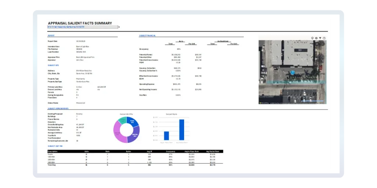Image resolution: width=377 pixels, height=188 pixels.
Task: Click the Cap Rate label
Action: point(143,95)
